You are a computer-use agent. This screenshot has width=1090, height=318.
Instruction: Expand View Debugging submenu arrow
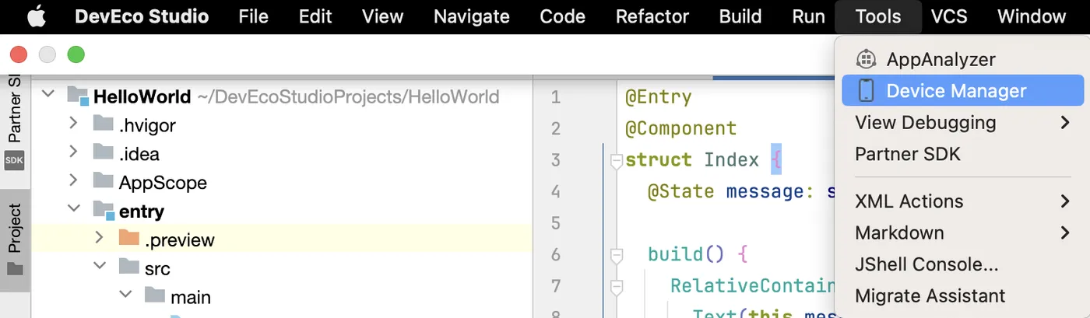[x=1065, y=122]
